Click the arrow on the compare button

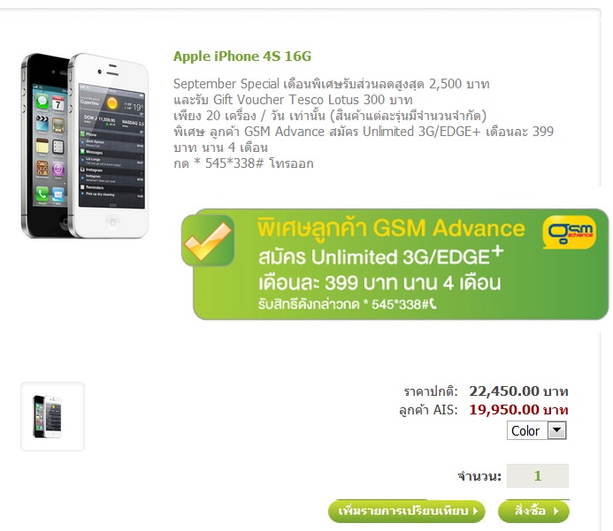tap(475, 511)
